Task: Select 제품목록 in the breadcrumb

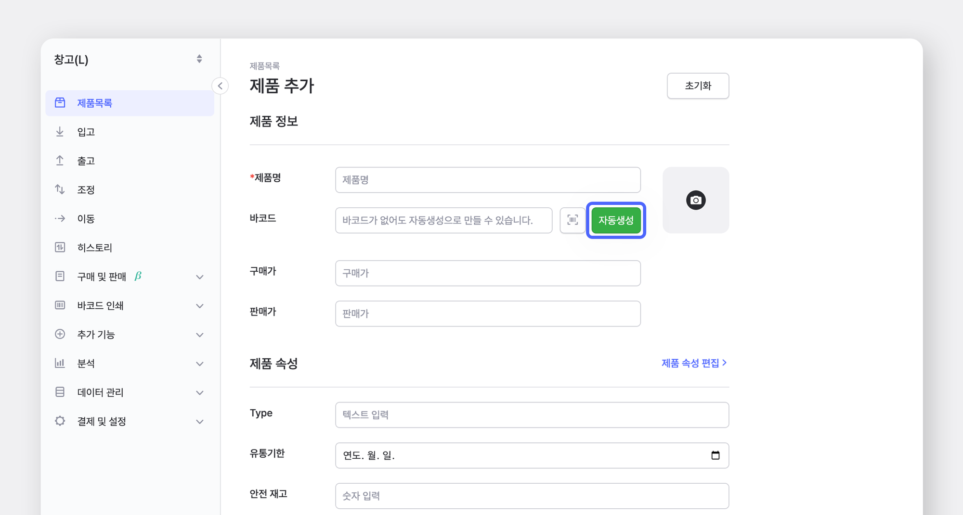Action: pos(265,65)
